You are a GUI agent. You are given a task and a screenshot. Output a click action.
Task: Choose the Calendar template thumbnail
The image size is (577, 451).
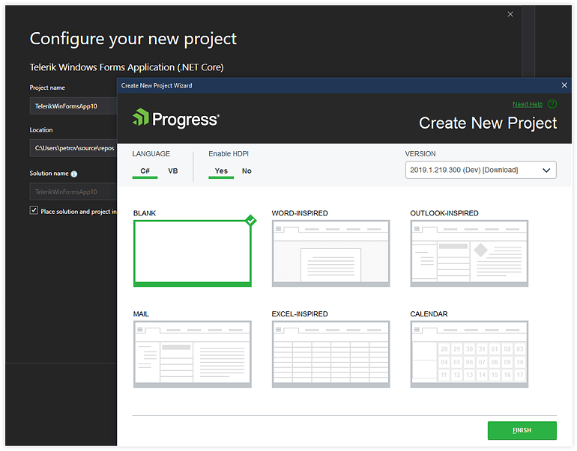pos(469,355)
